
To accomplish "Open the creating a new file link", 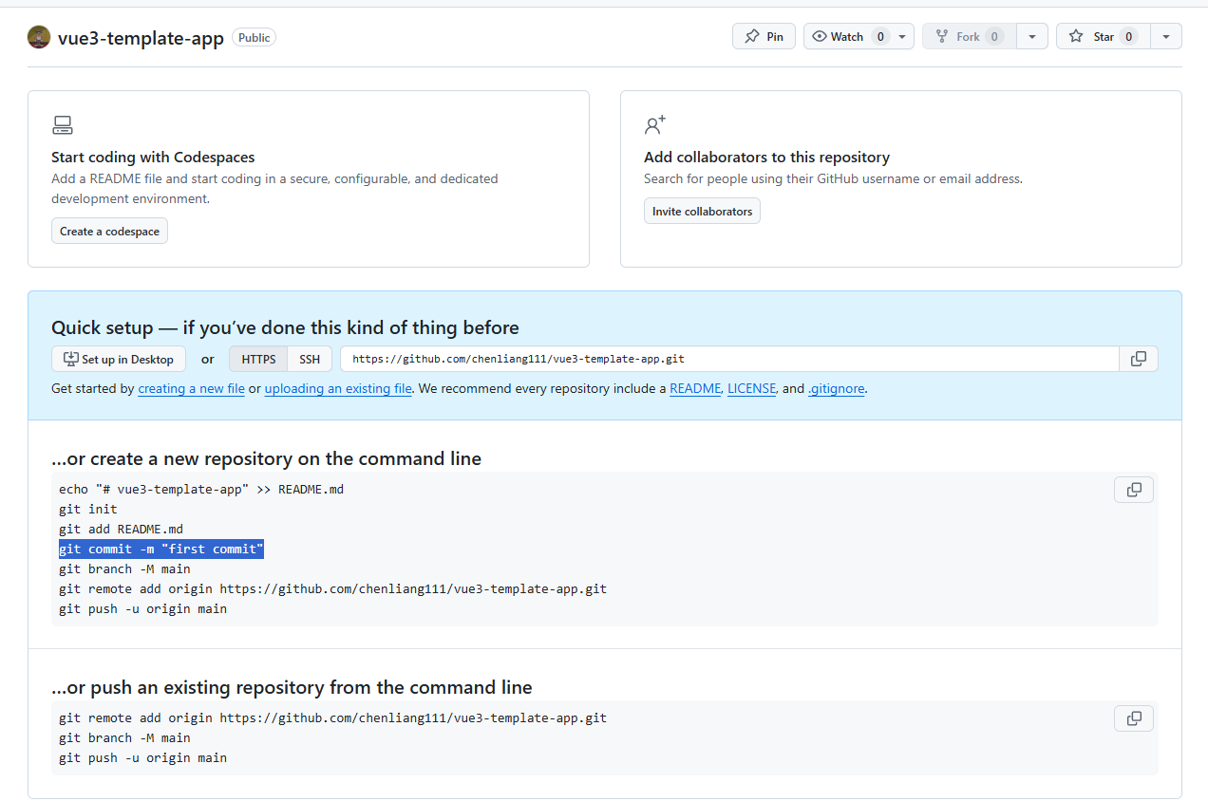I will (192, 388).
